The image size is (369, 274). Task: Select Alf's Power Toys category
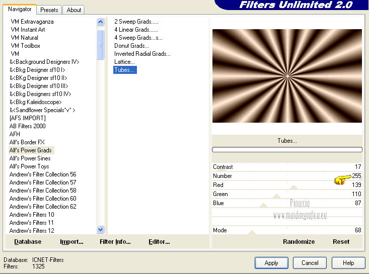[29, 166]
